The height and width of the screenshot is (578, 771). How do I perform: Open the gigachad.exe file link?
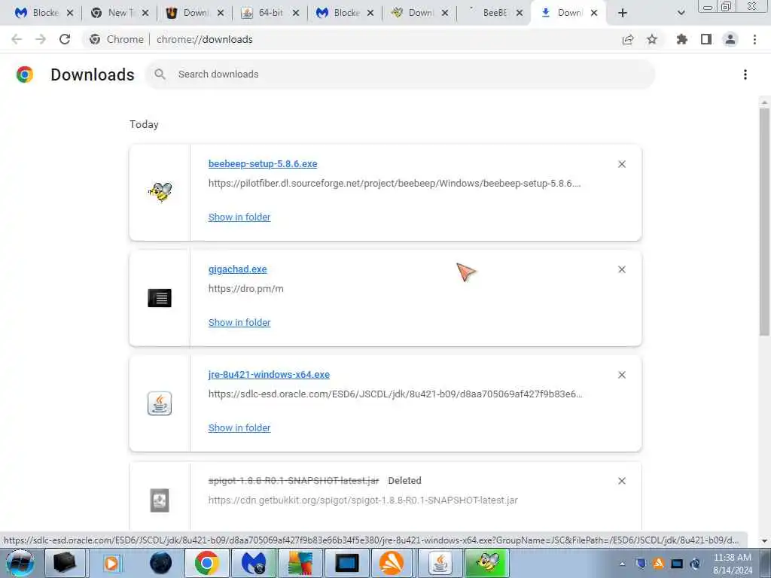click(237, 269)
